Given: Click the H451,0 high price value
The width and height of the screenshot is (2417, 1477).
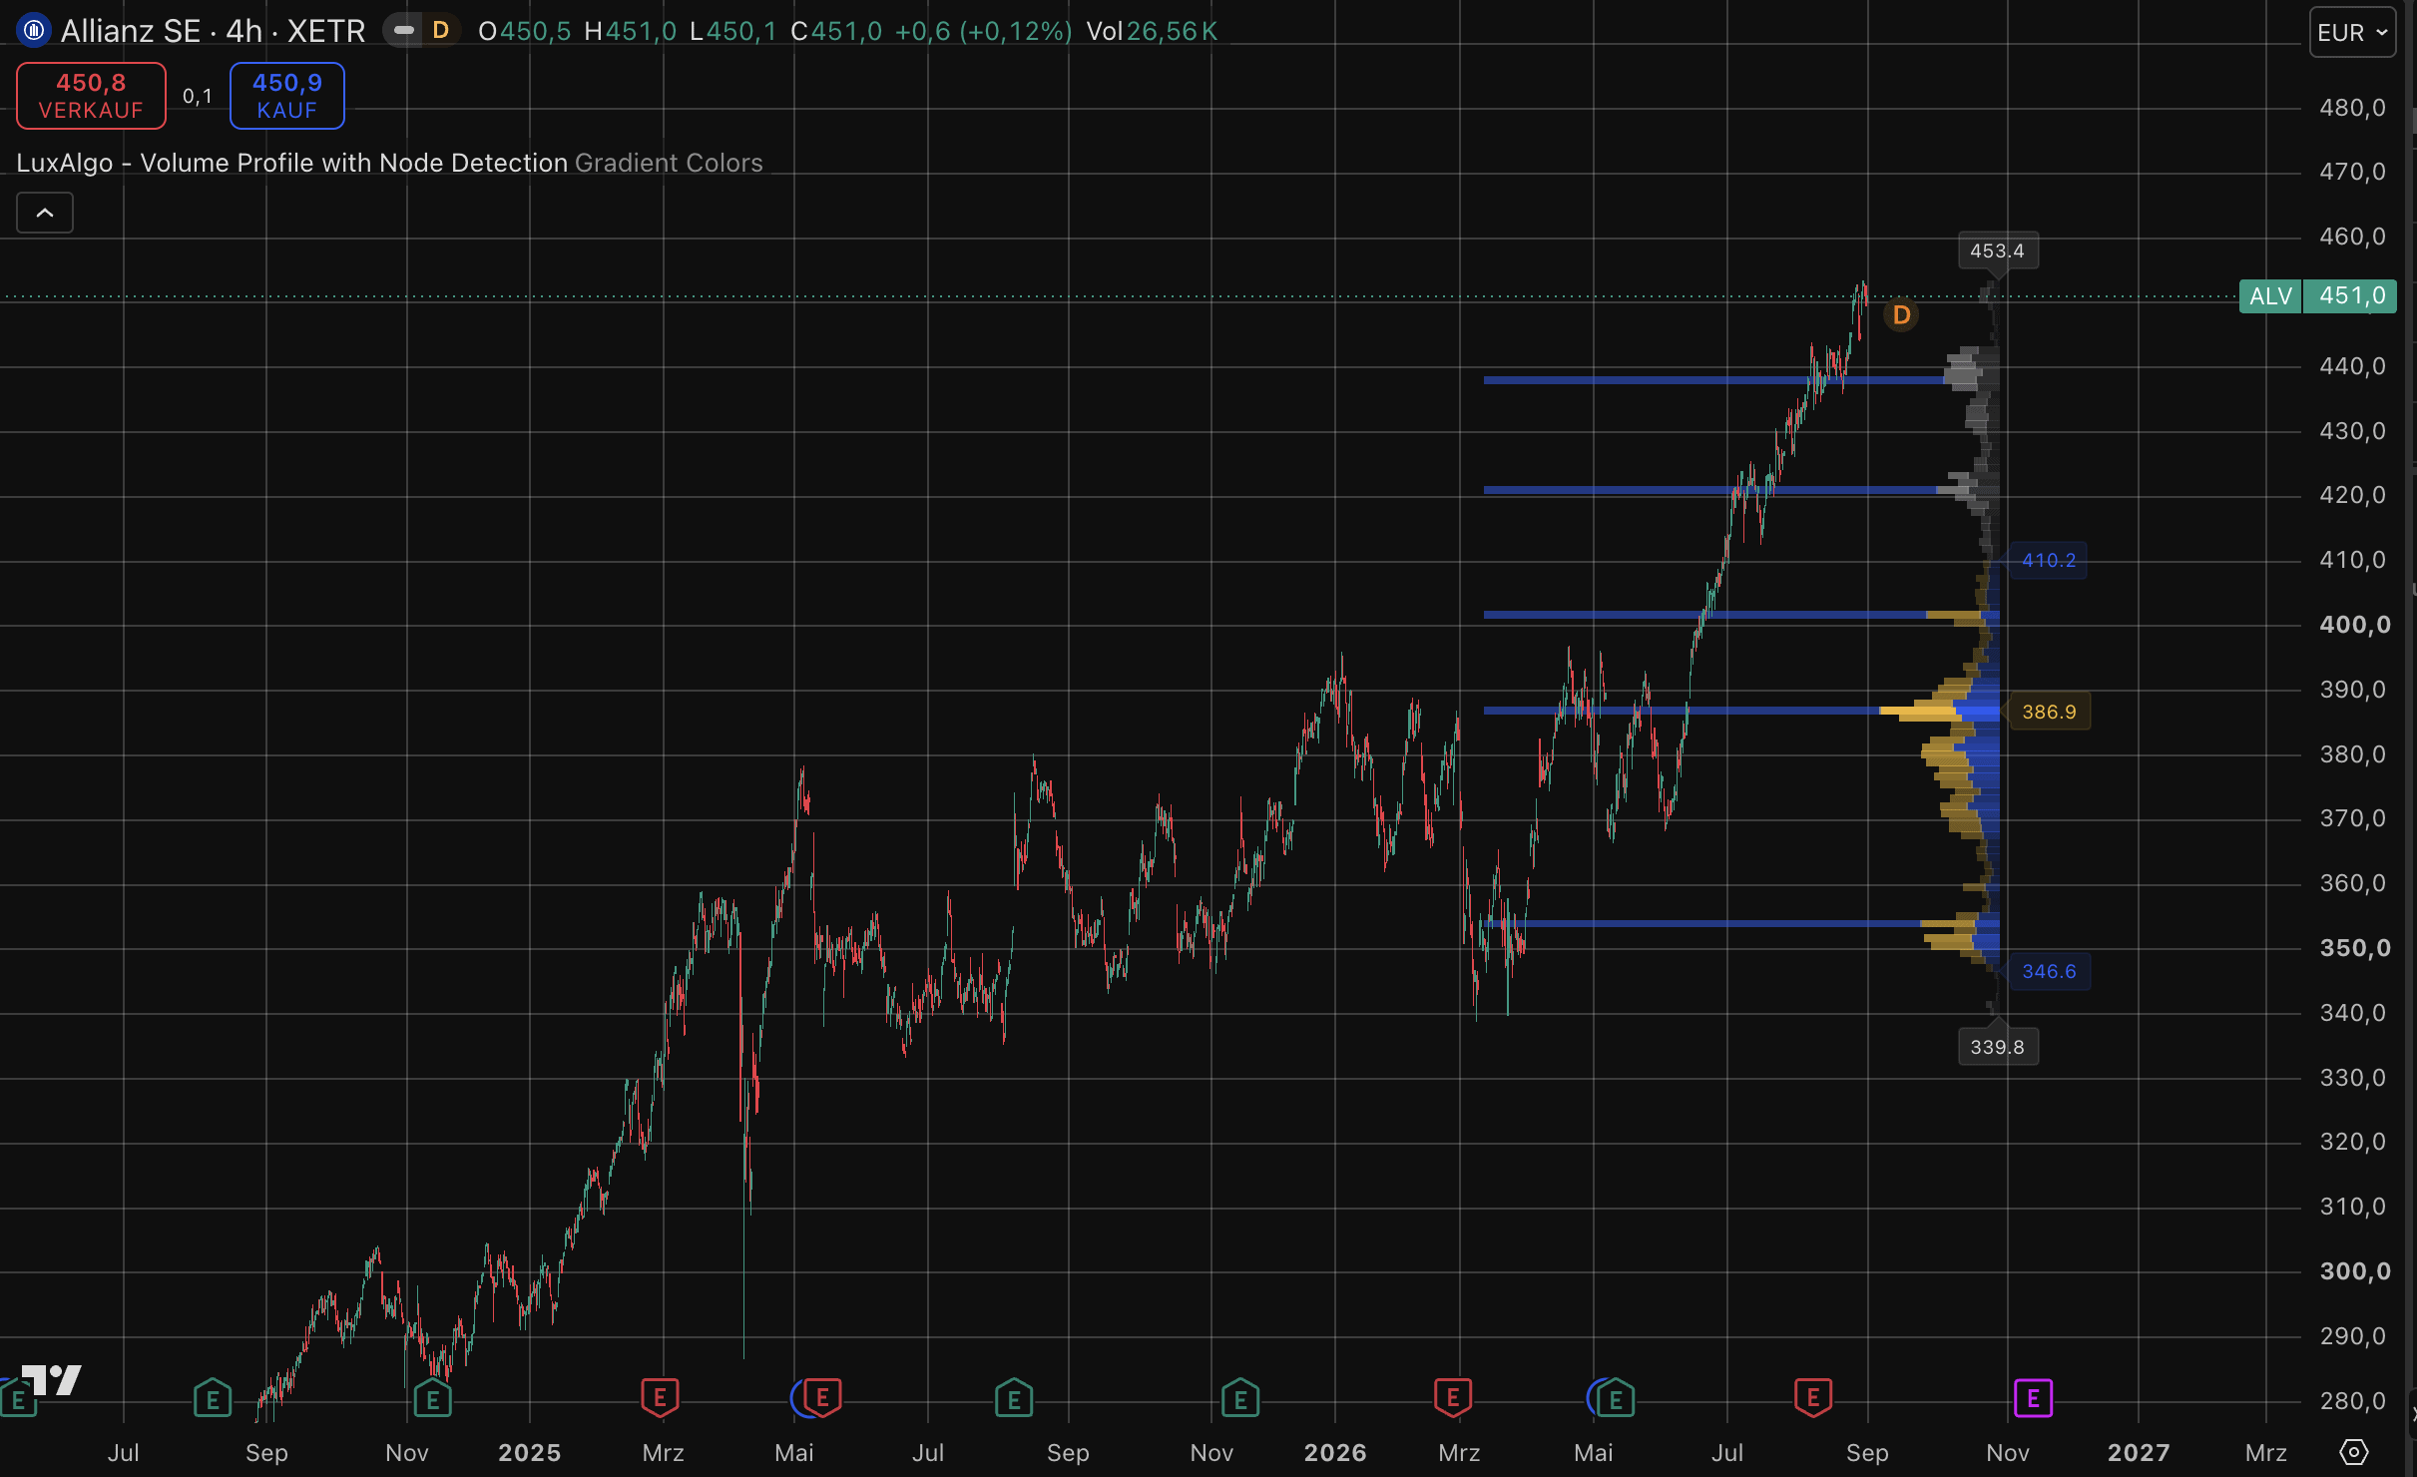Looking at the screenshot, I should point(631,31).
